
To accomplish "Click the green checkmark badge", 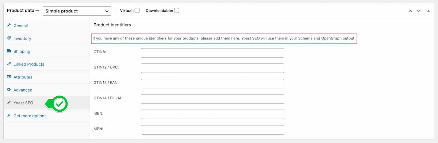I will pos(60,104).
